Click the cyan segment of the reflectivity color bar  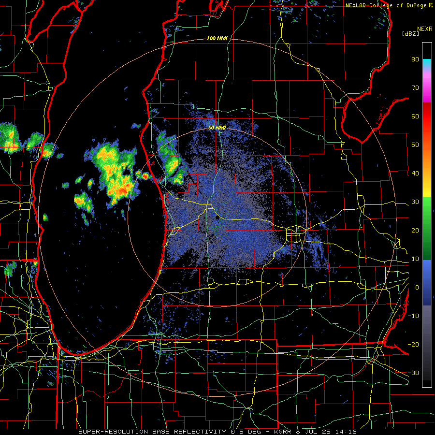[427, 64]
